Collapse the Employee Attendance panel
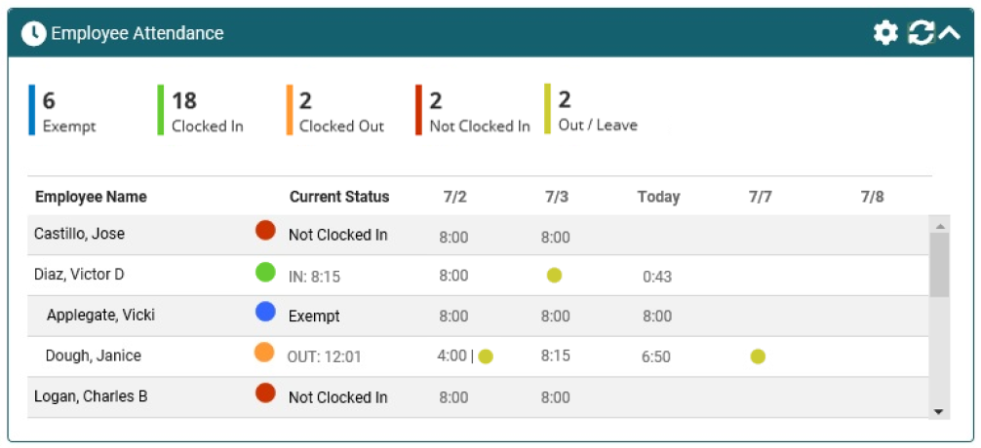This screenshot has width=981, height=448. pos(949,32)
